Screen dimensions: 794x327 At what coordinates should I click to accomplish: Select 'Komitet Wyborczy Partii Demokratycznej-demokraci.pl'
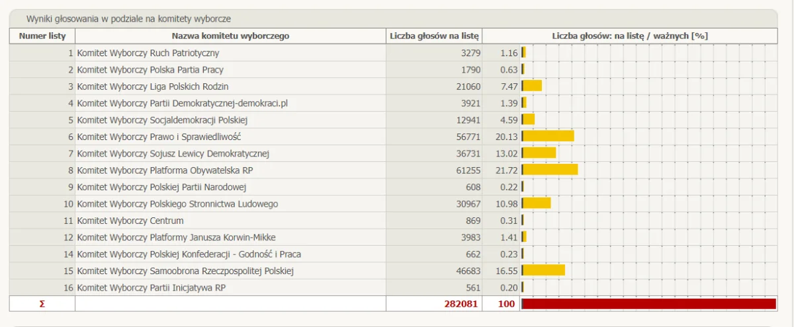point(183,103)
